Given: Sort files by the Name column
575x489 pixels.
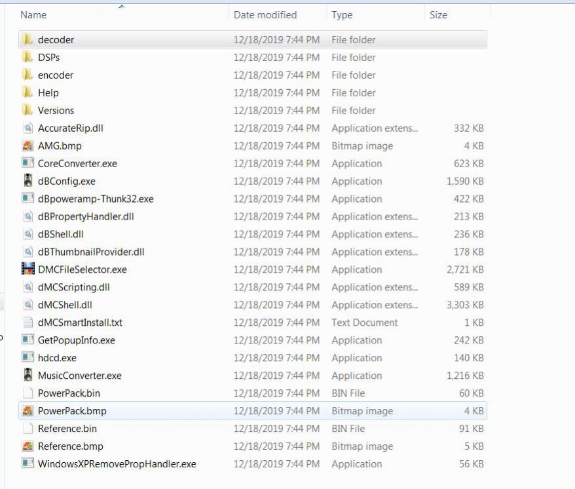Looking at the screenshot, I should tap(33, 14).
